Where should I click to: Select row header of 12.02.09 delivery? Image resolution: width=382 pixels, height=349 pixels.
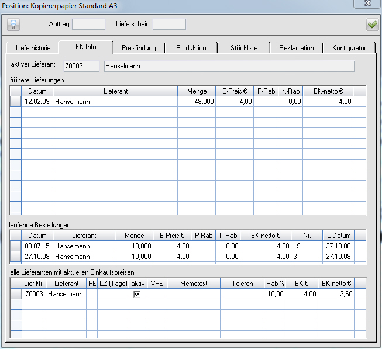16,102
